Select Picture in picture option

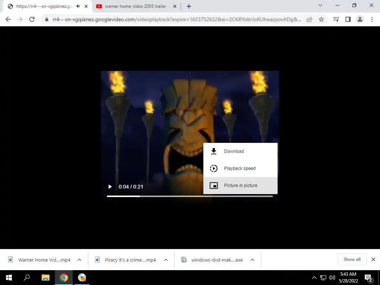[x=240, y=186]
